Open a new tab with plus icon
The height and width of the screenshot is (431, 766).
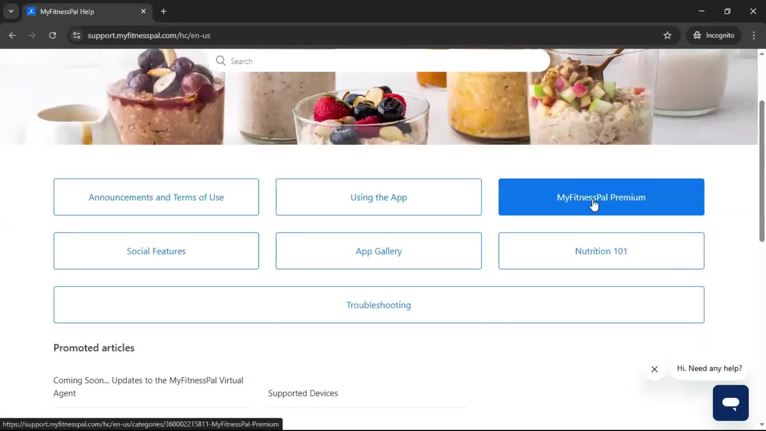[164, 12]
